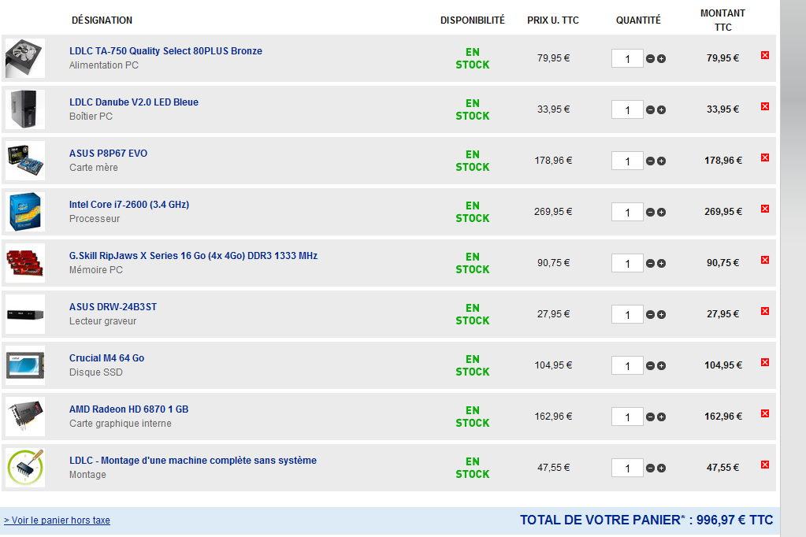This screenshot has width=806, height=537.
Task: Increase quantity of Crucial M4 64 Go
Action: point(662,366)
